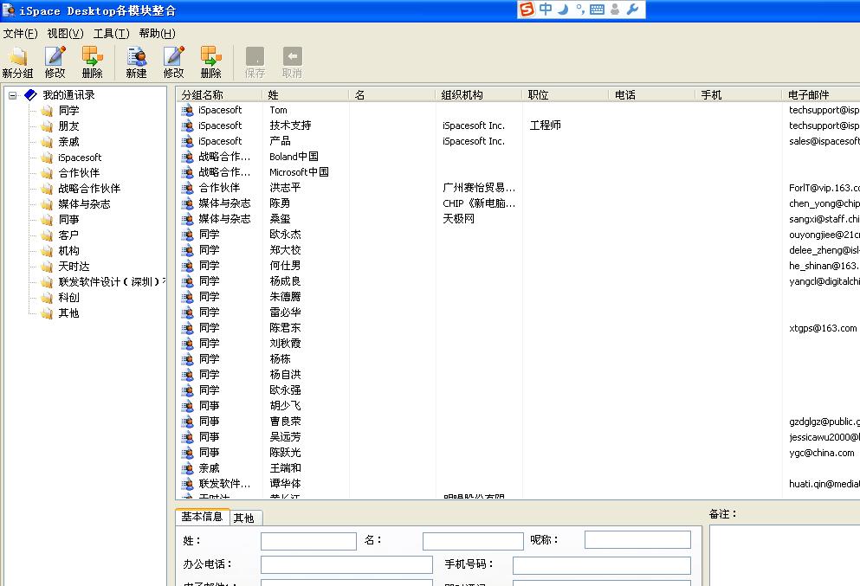Sort by the 手机 column header
860x586 pixels.
[739, 95]
